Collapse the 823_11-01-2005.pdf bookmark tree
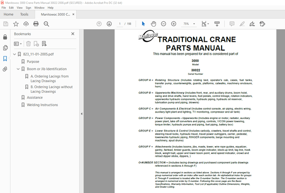Image resolution: width=285 pixels, height=193 pixels. [x=14, y=54]
